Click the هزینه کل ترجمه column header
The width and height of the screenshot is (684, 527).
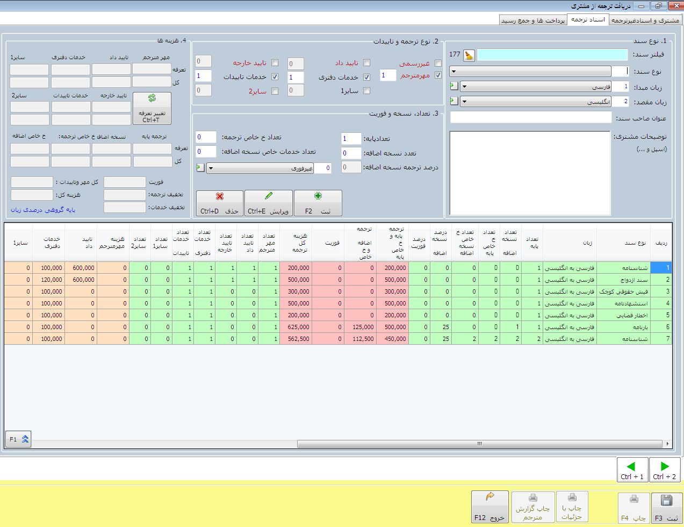(x=296, y=243)
